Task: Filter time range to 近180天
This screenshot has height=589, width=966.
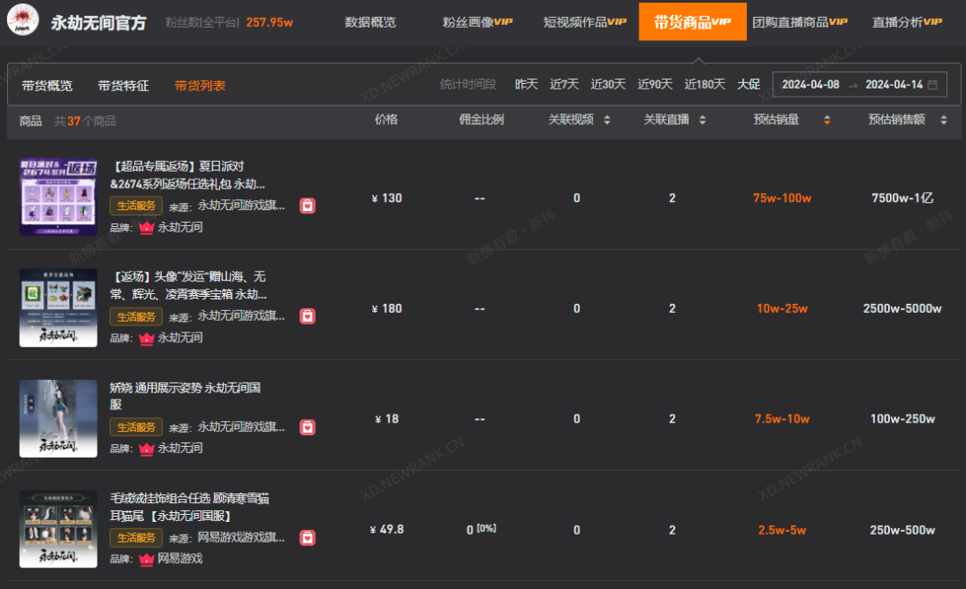Action: [705, 84]
